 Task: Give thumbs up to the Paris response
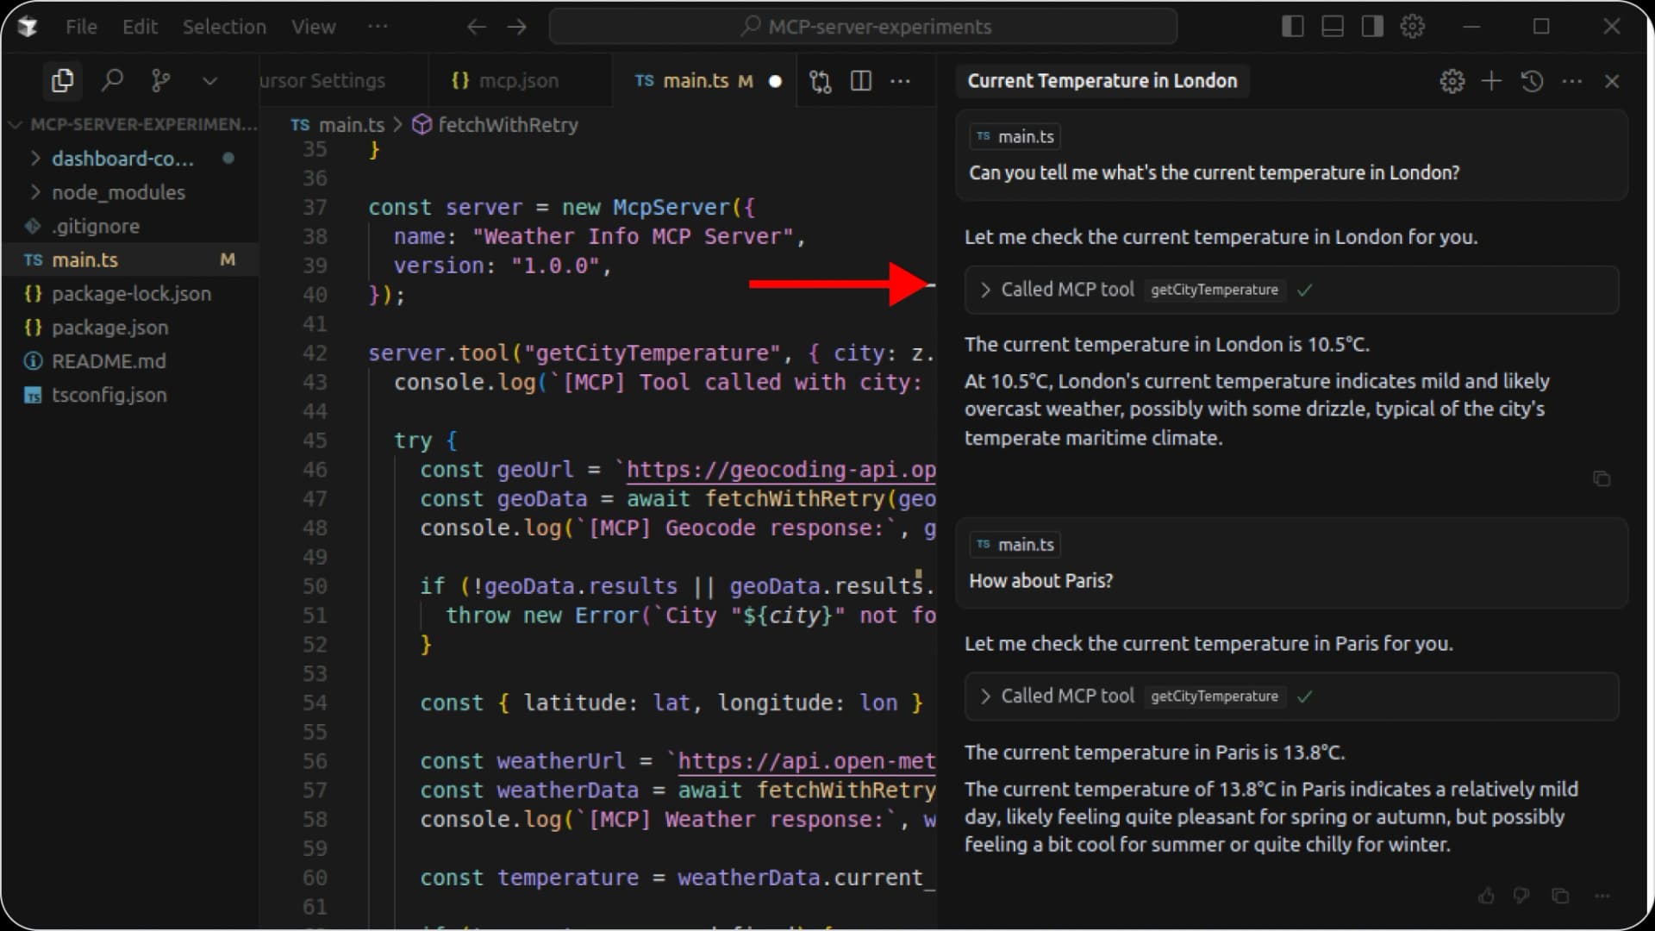tap(1486, 897)
